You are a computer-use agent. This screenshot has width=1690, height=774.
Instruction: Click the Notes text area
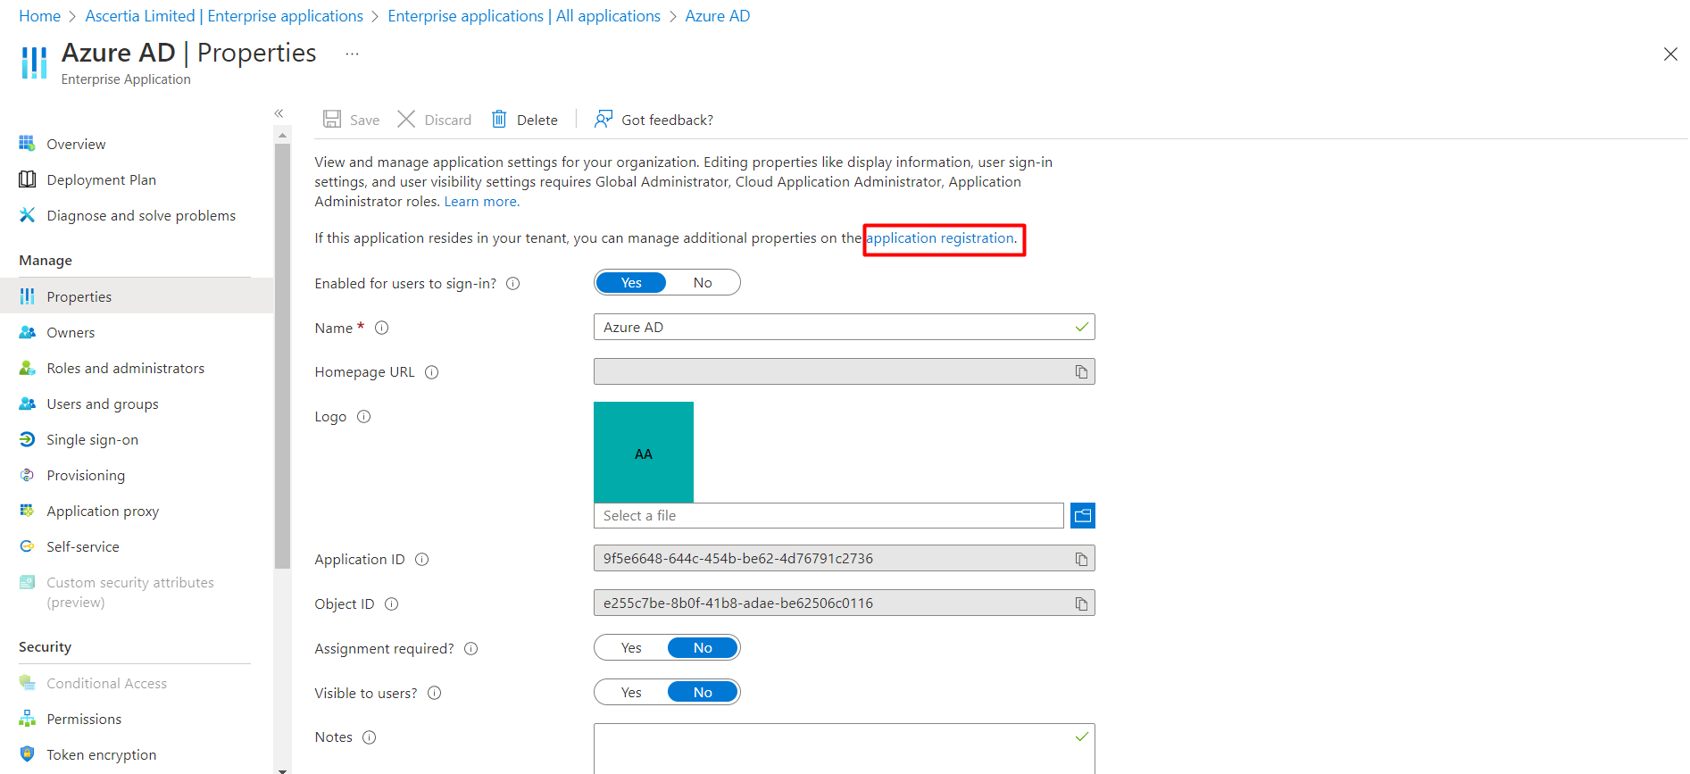tap(844, 748)
